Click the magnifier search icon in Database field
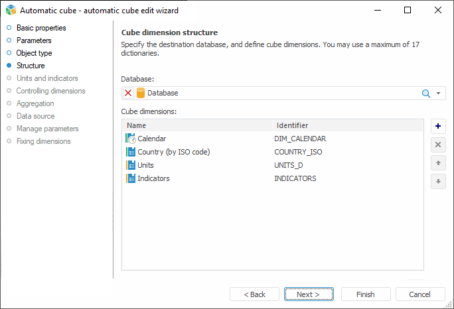 pyautogui.click(x=426, y=93)
